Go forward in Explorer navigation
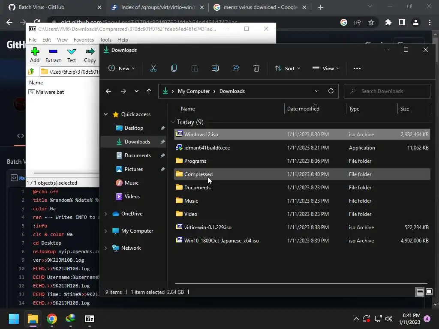The height and width of the screenshot is (329, 439). point(123,91)
